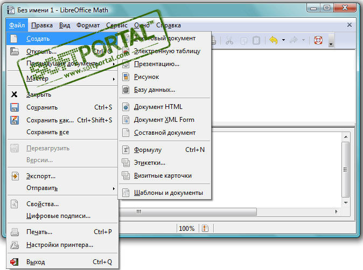Select Составной документ in submenu
Screen dimensions: 363x270
tap(165, 133)
